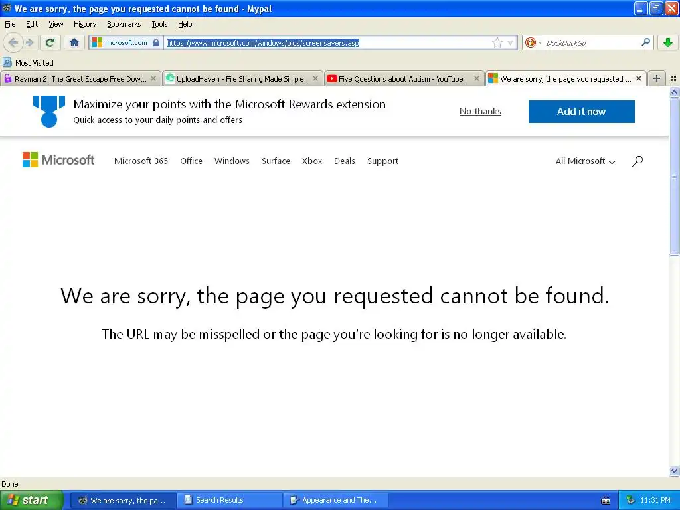
Task: Select the Appearance and Themes taskbar button
Action: tap(335, 501)
